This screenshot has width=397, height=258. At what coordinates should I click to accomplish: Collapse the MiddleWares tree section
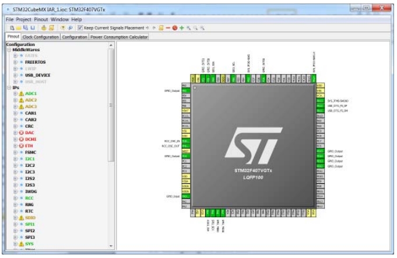9,50
